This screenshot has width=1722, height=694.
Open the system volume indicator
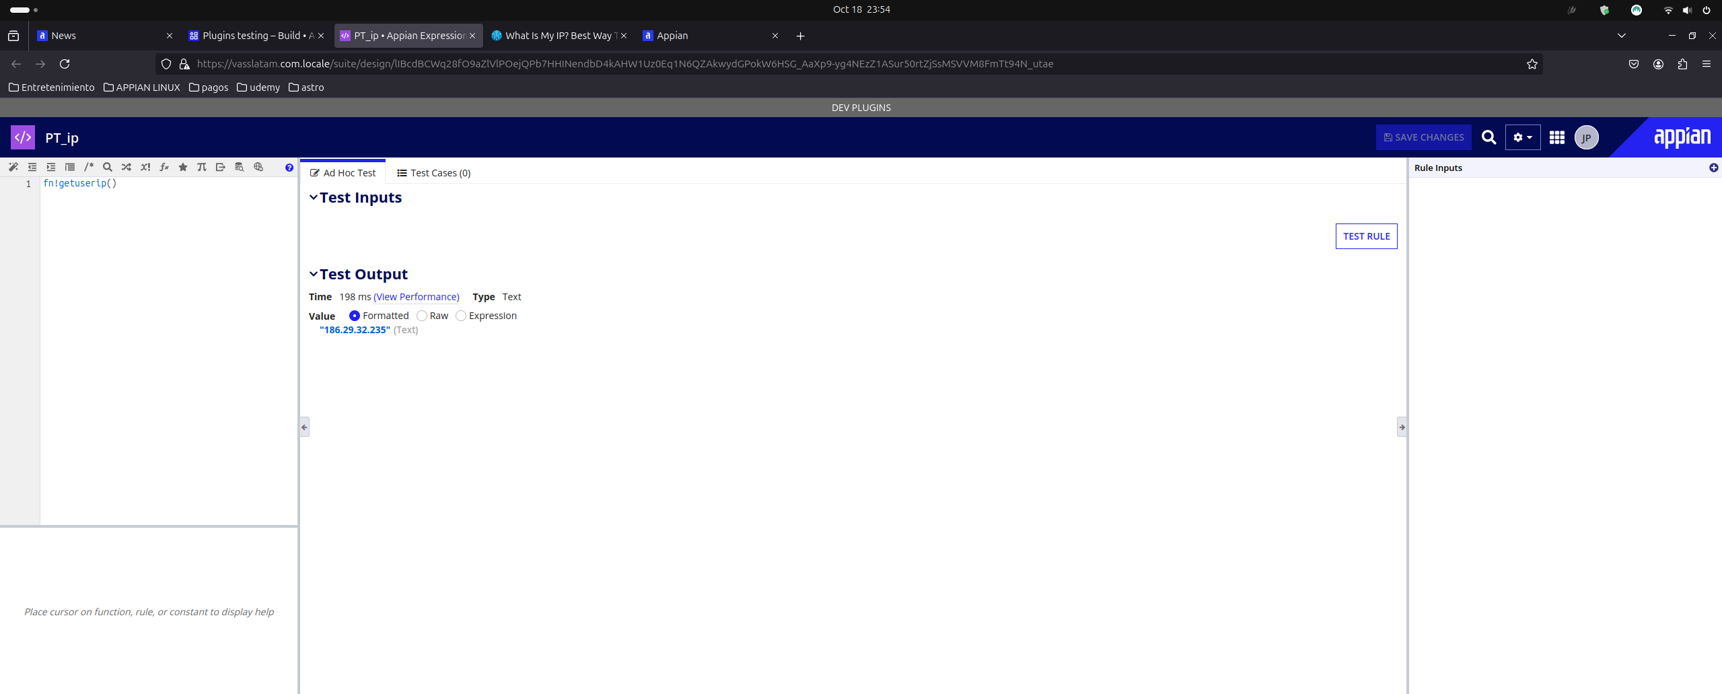[1687, 10]
